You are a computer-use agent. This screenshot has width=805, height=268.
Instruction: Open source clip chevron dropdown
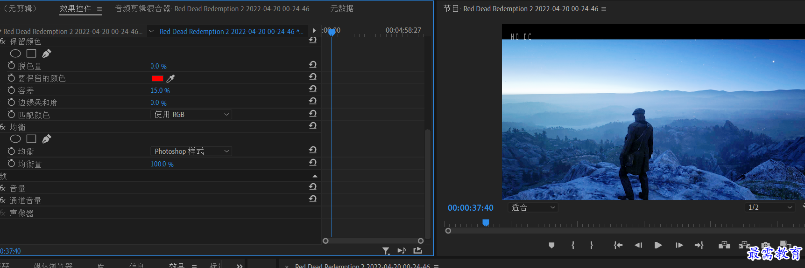(x=151, y=31)
